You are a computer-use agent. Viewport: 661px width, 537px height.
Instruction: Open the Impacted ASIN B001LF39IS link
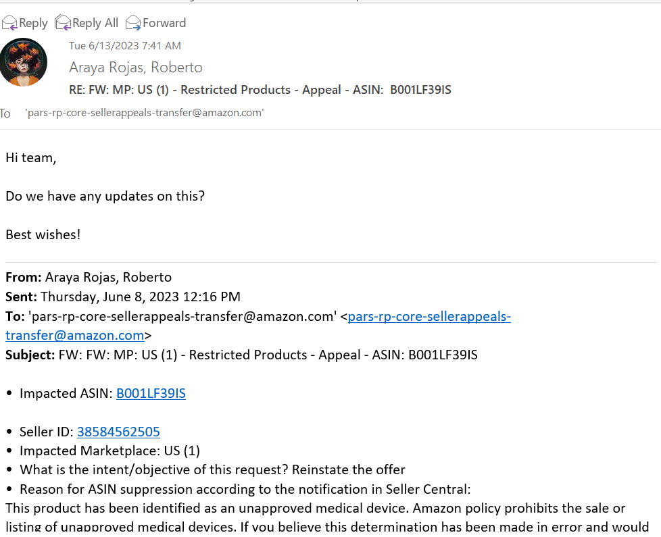(151, 393)
